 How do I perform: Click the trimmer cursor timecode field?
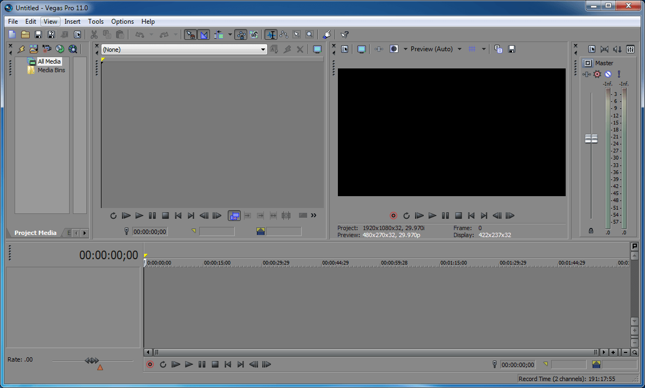[150, 232]
